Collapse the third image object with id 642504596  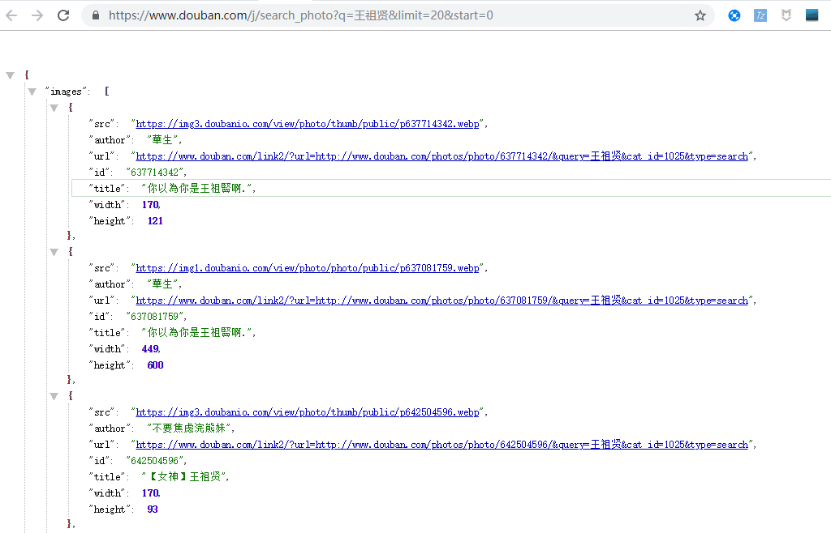click(x=54, y=396)
